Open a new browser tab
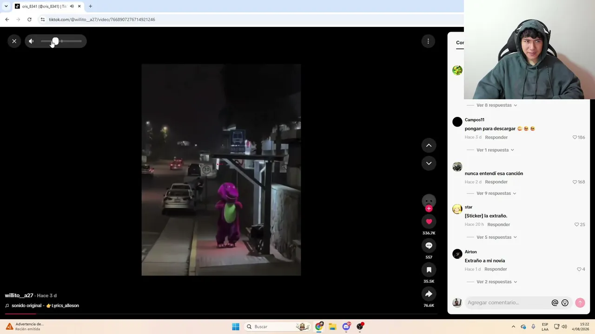The height and width of the screenshot is (334, 595). click(x=90, y=6)
